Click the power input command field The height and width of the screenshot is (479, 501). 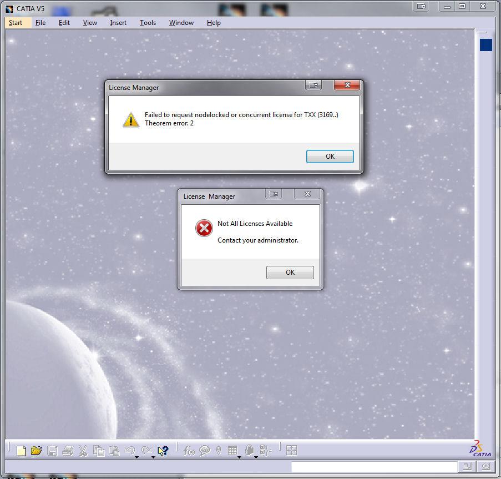tap(374, 467)
